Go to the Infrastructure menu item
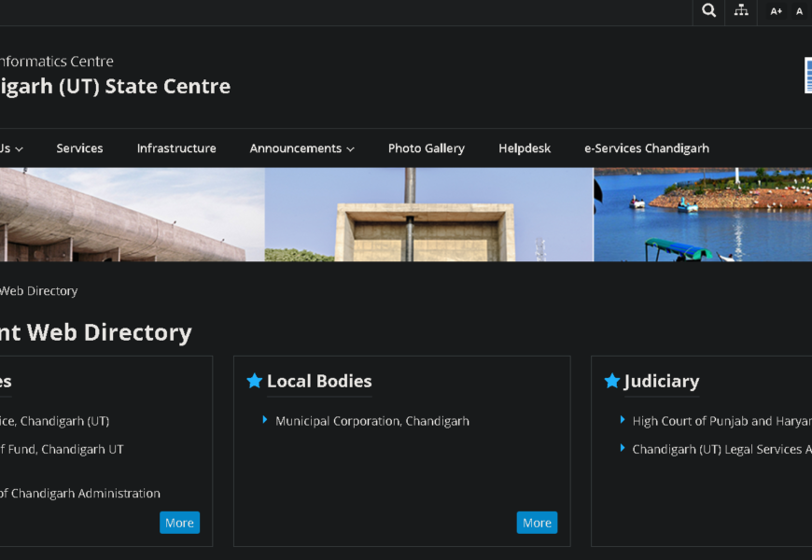Viewport: 812px width, 560px height. pos(176,148)
